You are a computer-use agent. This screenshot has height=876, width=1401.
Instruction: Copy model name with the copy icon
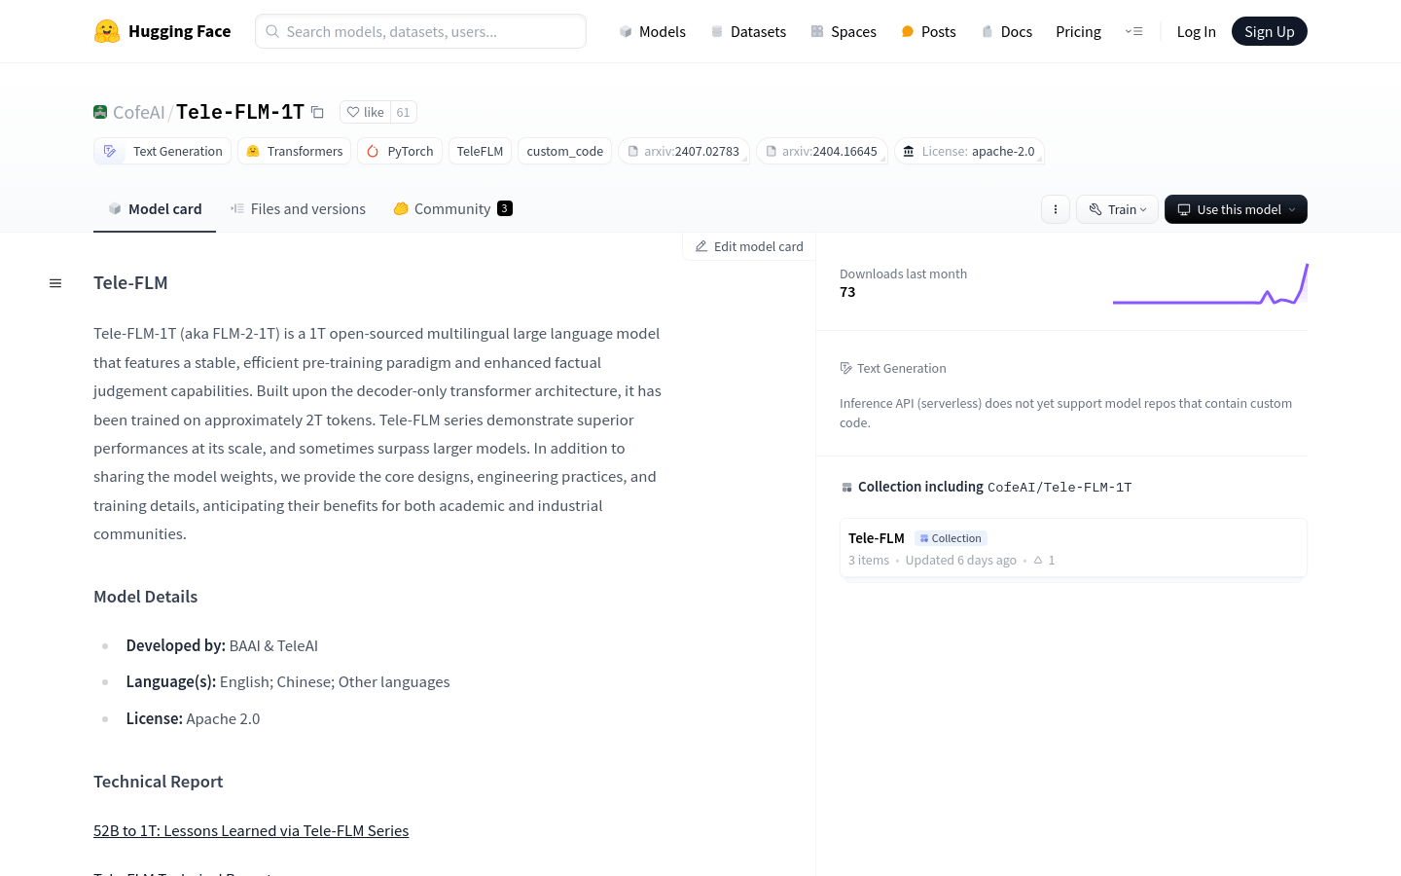[317, 112]
